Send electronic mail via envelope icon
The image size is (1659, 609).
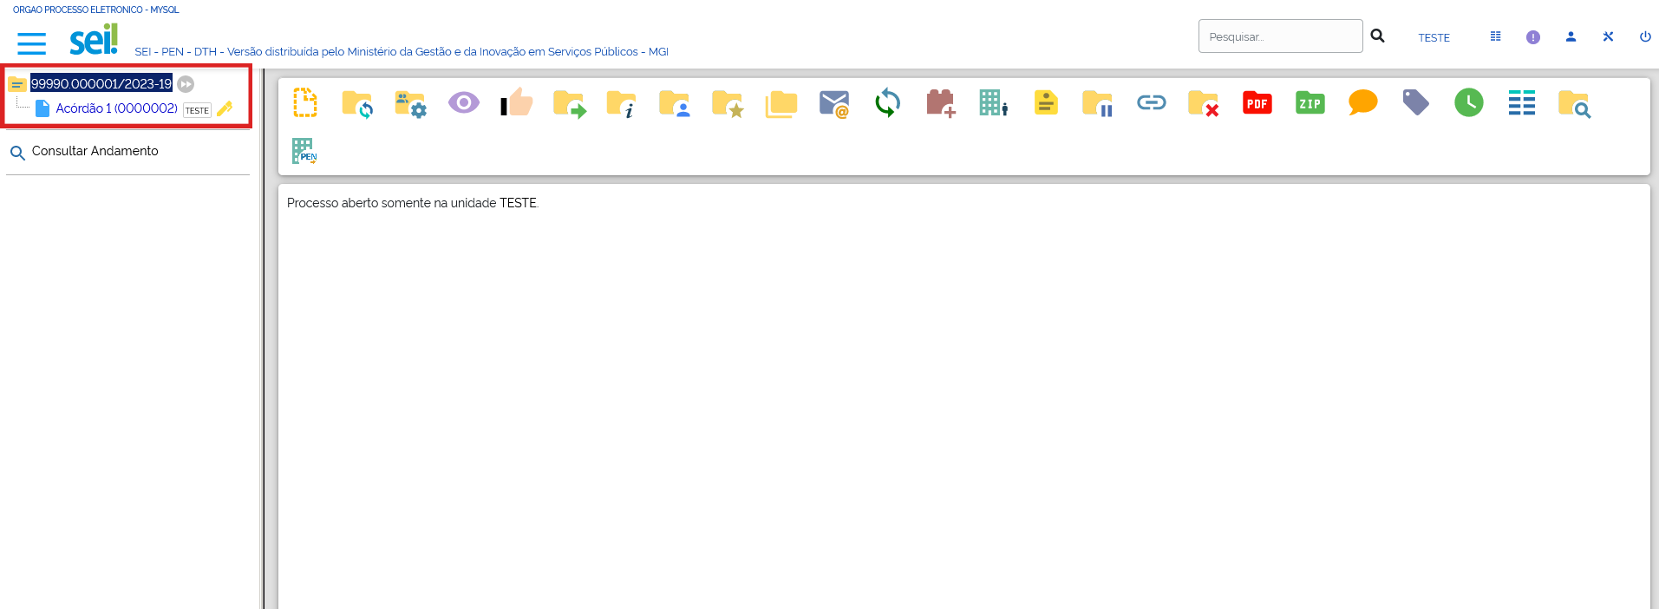point(834,104)
